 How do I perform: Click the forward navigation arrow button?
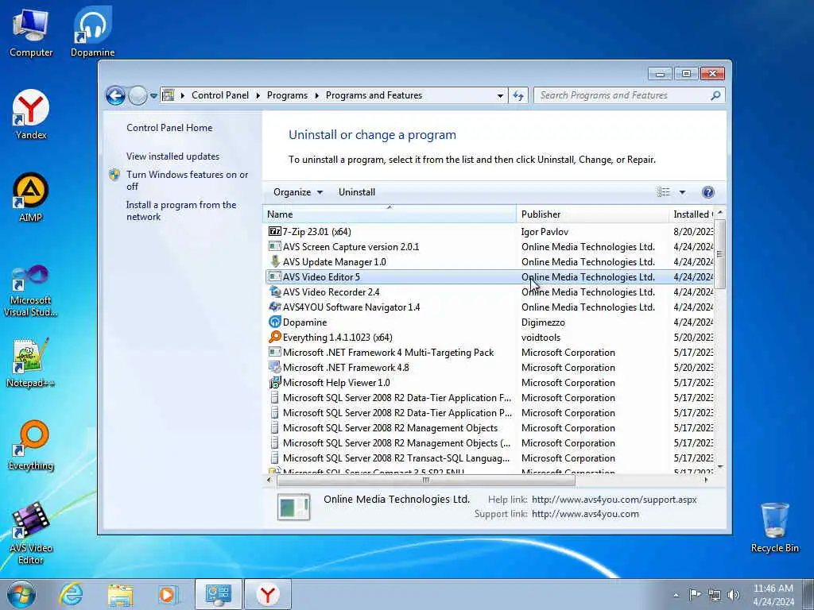click(138, 95)
